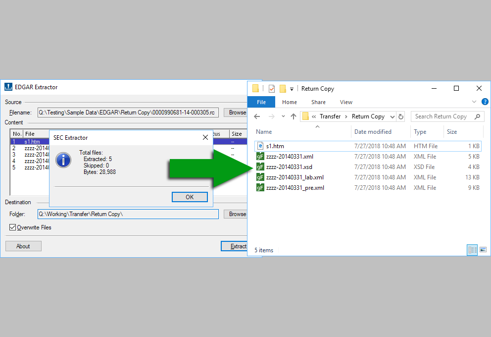Switch to large icons view using status bar icon
The image size is (491, 337).
pyautogui.click(x=483, y=250)
